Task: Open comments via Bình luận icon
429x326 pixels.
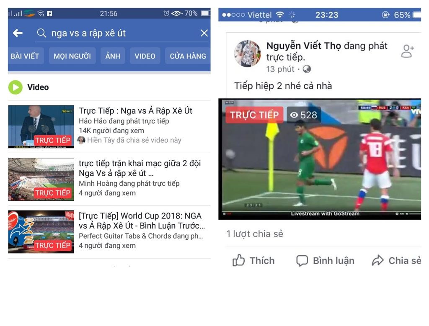Action: [x=302, y=260]
